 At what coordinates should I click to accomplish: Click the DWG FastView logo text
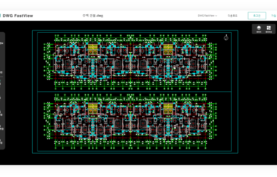(x=18, y=16)
